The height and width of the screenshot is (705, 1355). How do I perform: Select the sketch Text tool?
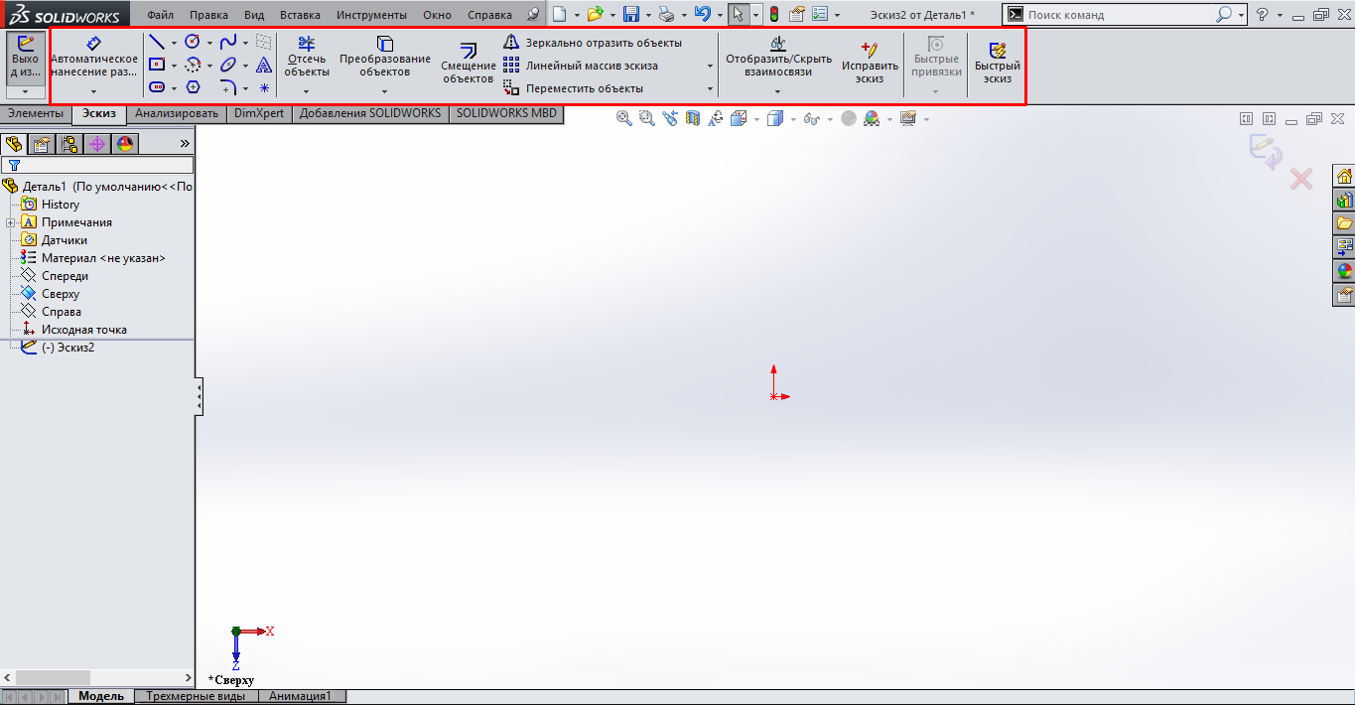pyautogui.click(x=264, y=65)
